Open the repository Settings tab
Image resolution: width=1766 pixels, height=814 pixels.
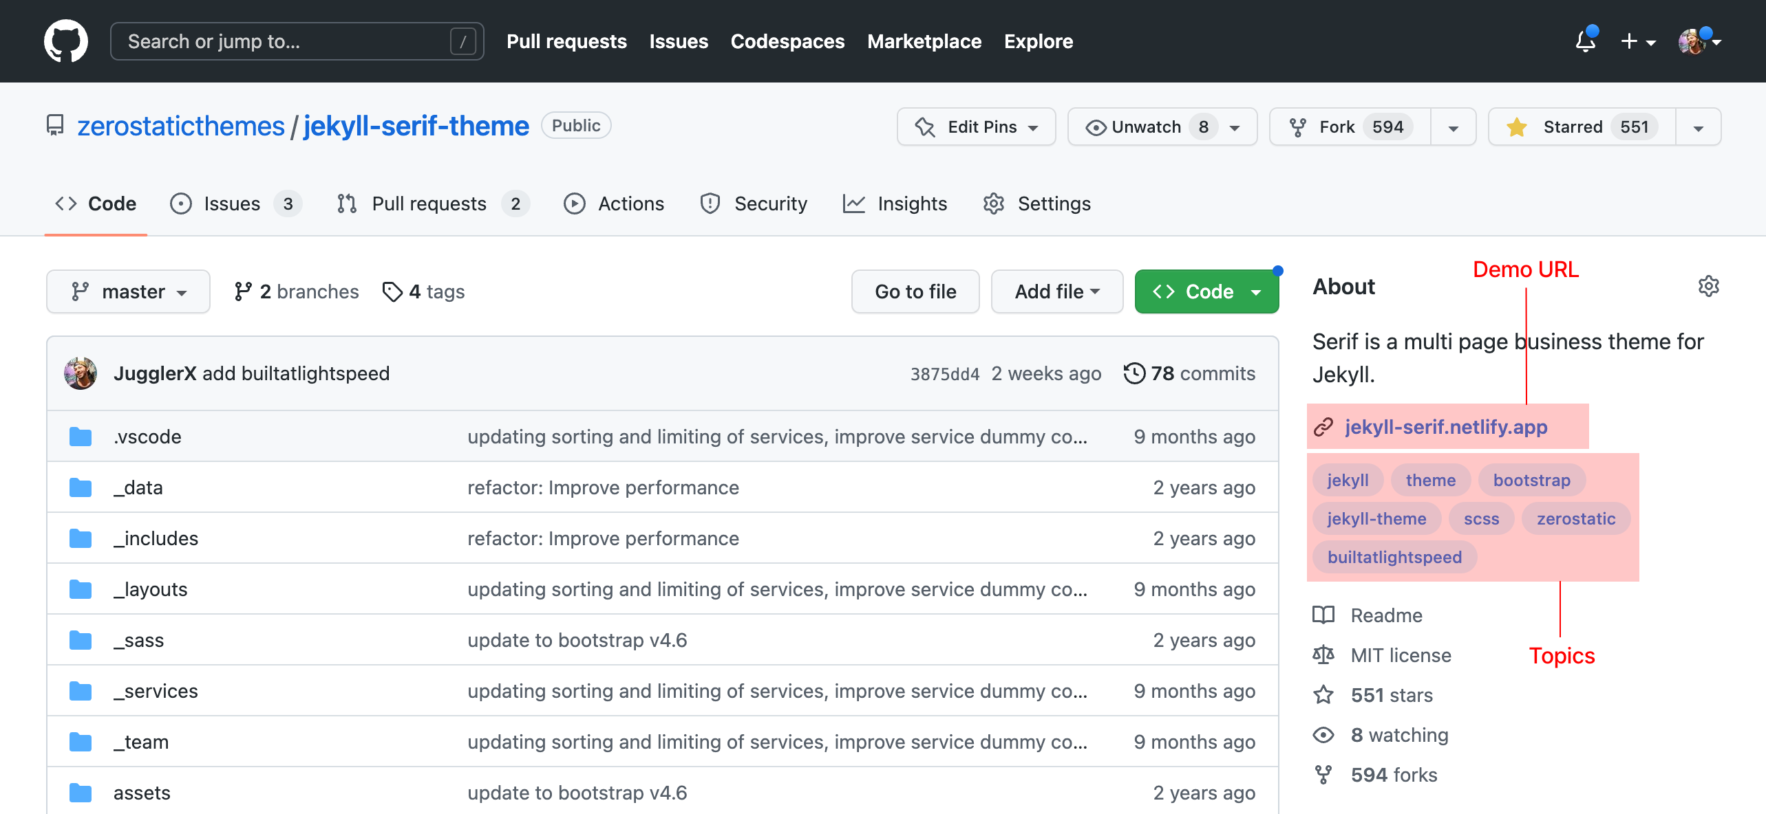click(1037, 203)
